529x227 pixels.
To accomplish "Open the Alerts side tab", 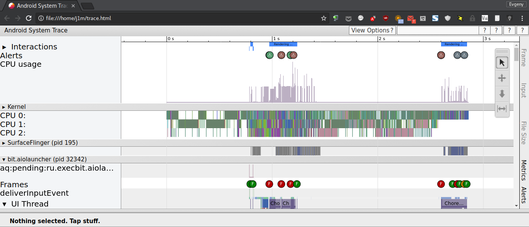I will tap(524, 195).
